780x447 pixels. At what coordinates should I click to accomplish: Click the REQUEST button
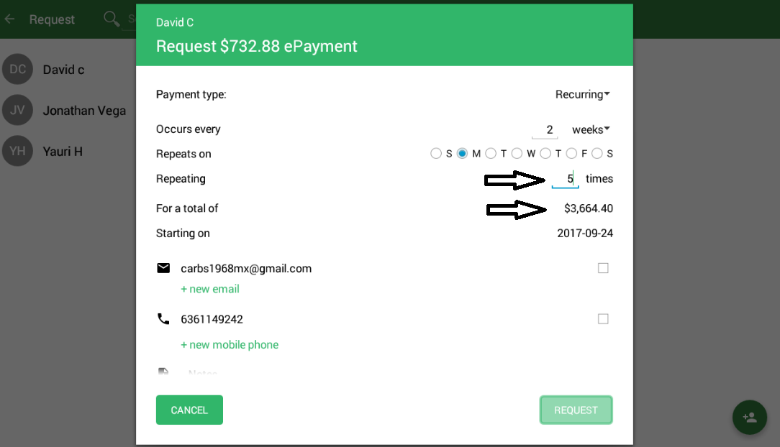[x=576, y=410]
